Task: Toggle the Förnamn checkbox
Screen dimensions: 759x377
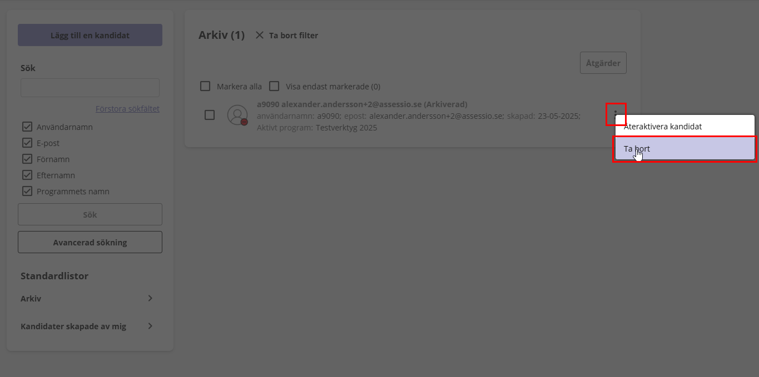Action: (x=27, y=159)
